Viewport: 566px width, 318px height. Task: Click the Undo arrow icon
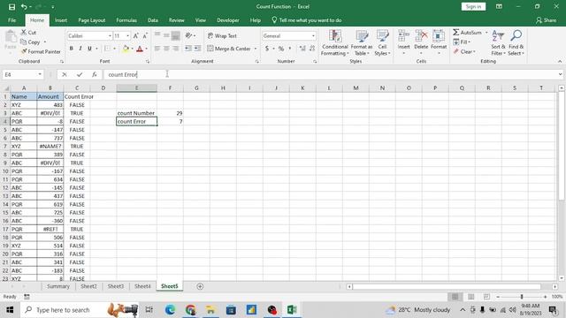tap(24, 7)
